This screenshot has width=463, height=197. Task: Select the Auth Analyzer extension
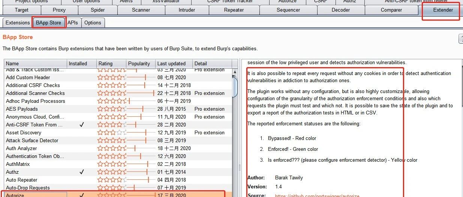(x=118, y=148)
